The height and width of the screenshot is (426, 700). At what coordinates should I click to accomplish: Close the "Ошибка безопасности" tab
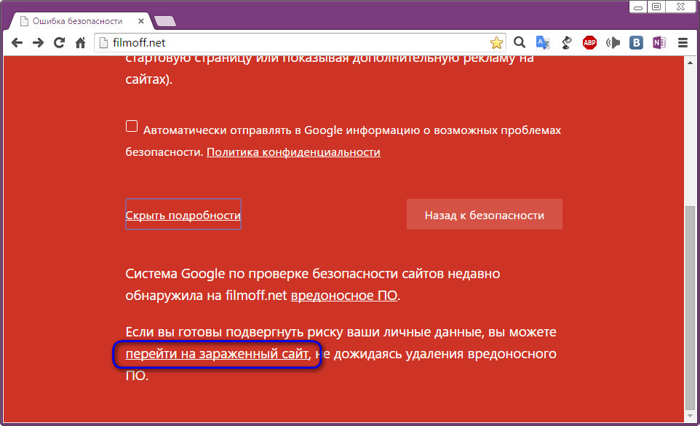point(141,21)
